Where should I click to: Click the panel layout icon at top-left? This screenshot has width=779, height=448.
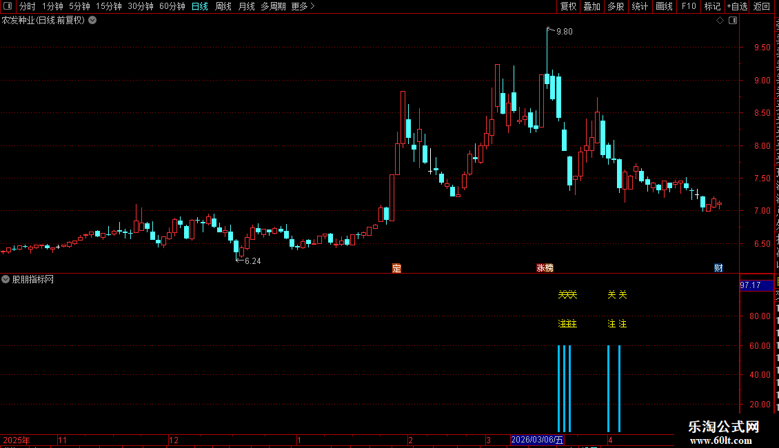(x=8, y=6)
